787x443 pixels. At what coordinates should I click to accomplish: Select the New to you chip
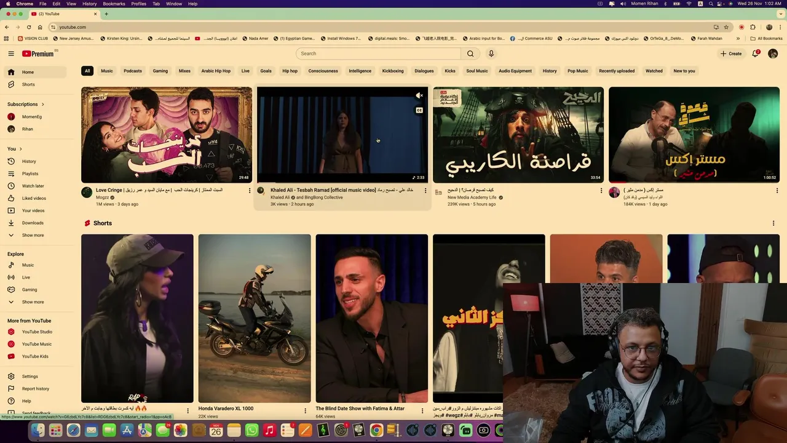pyautogui.click(x=684, y=71)
